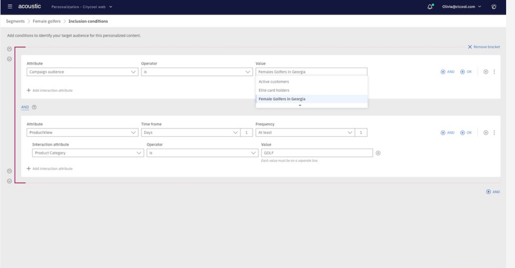This screenshot has height=268, width=515.
Task: Open more options for ProductView condition
Action: click(494, 132)
